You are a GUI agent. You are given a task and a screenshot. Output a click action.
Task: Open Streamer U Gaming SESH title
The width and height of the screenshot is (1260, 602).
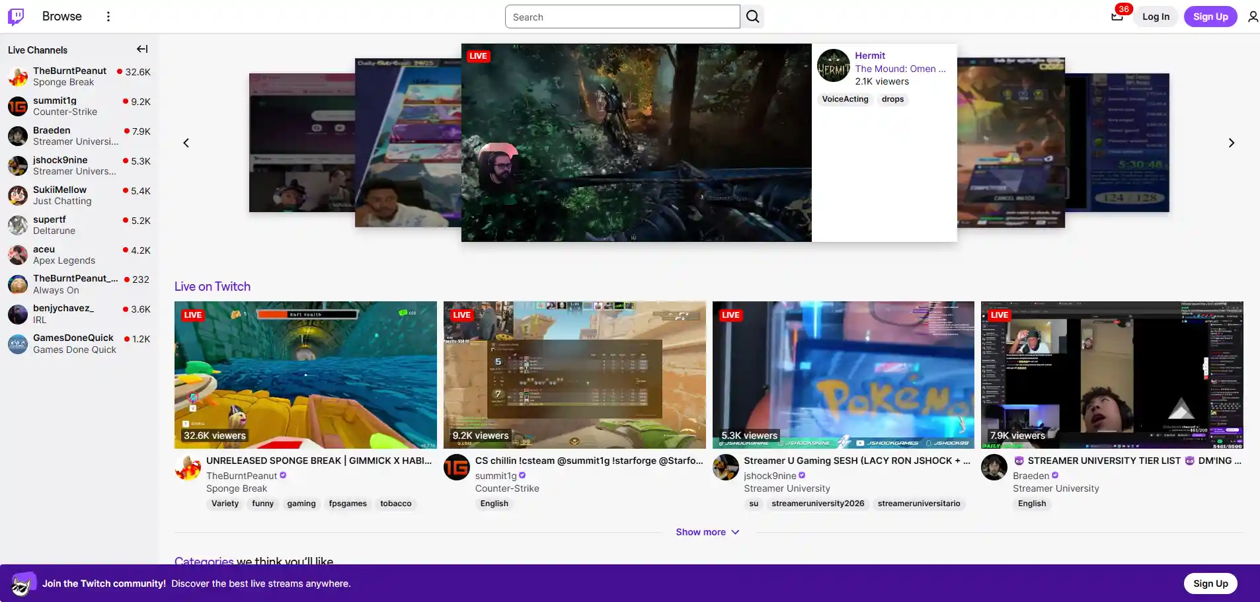point(857,461)
